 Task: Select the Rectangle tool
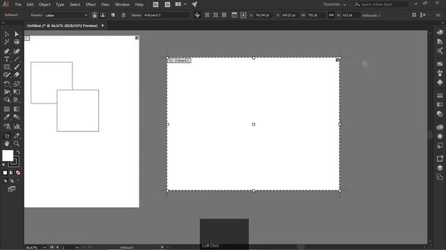click(6, 67)
